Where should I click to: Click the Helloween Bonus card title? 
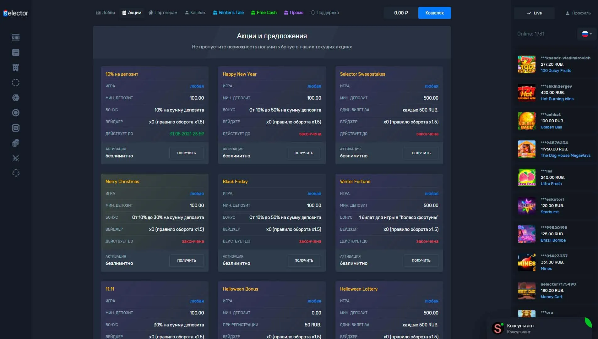(x=240, y=289)
